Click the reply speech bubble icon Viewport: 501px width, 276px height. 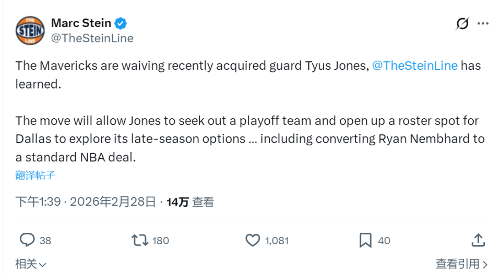click(27, 240)
